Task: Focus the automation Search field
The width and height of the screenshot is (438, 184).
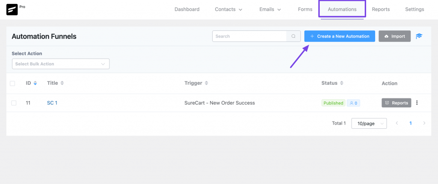Action: (x=249, y=36)
